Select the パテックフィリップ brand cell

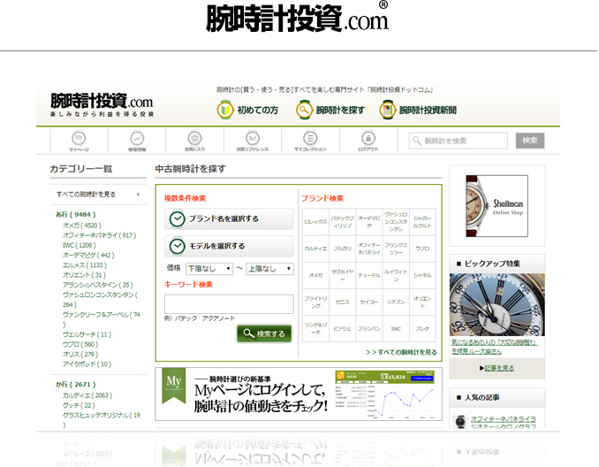[x=342, y=222]
